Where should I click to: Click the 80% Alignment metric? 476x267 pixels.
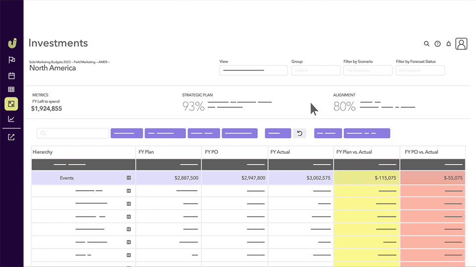coord(344,106)
